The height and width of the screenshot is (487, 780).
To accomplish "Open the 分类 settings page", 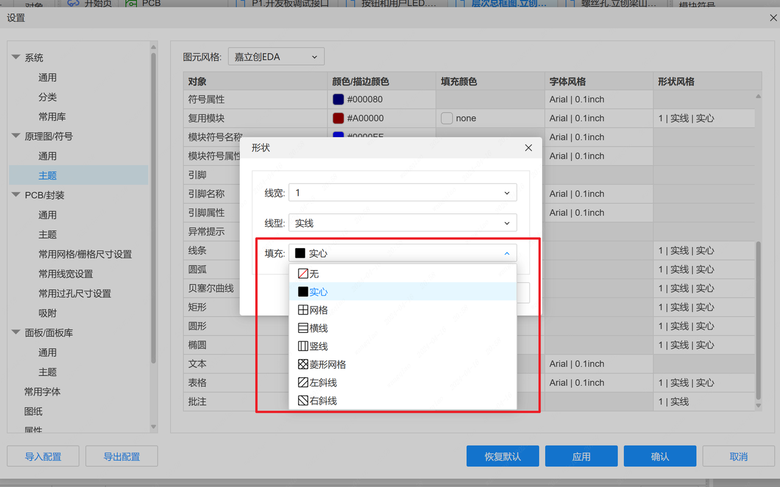I will pyautogui.click(x=48, y=97).
